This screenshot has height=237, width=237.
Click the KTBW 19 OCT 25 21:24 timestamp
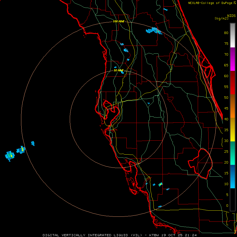click(173, 235)
